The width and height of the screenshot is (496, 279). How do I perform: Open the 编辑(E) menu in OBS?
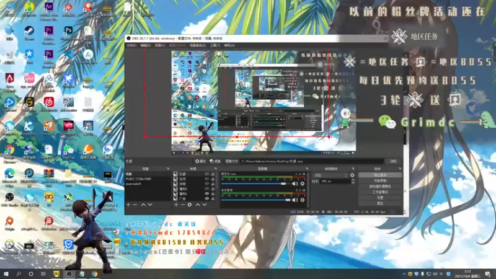click(x=145, y=45)
